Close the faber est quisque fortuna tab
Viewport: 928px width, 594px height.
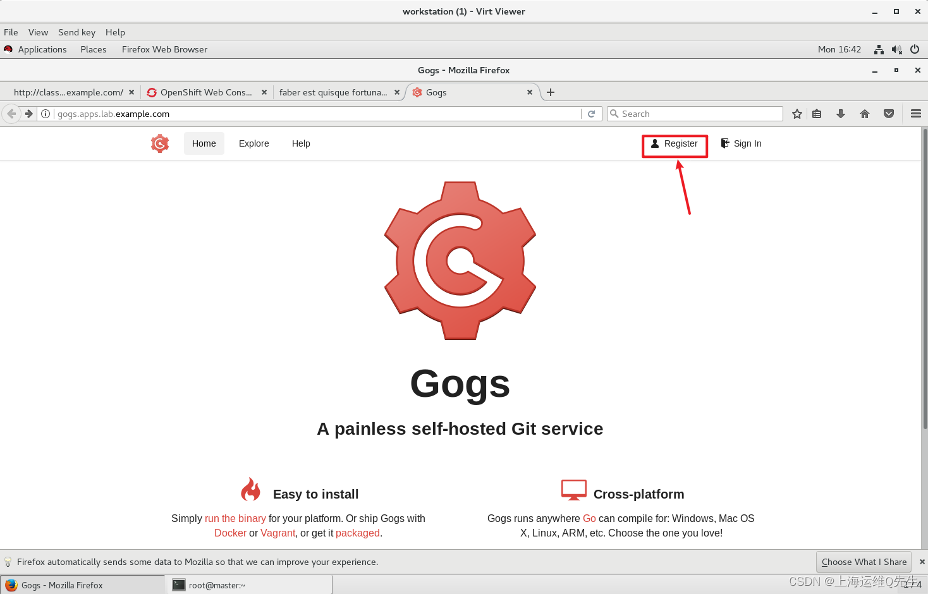tap(397, 92)
